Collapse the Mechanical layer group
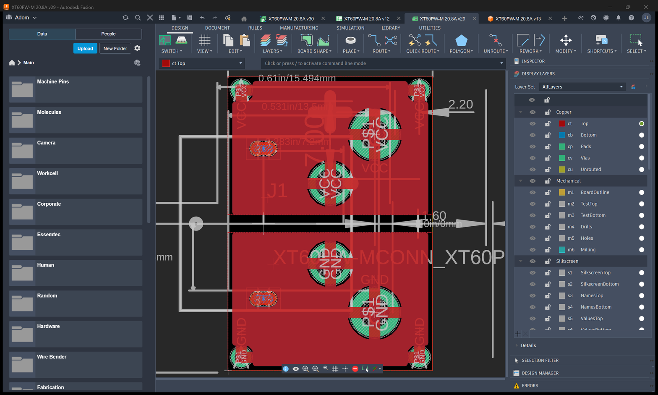Viewport: 658px width, 395px height. pyautogui.click(x=520, y=181)
